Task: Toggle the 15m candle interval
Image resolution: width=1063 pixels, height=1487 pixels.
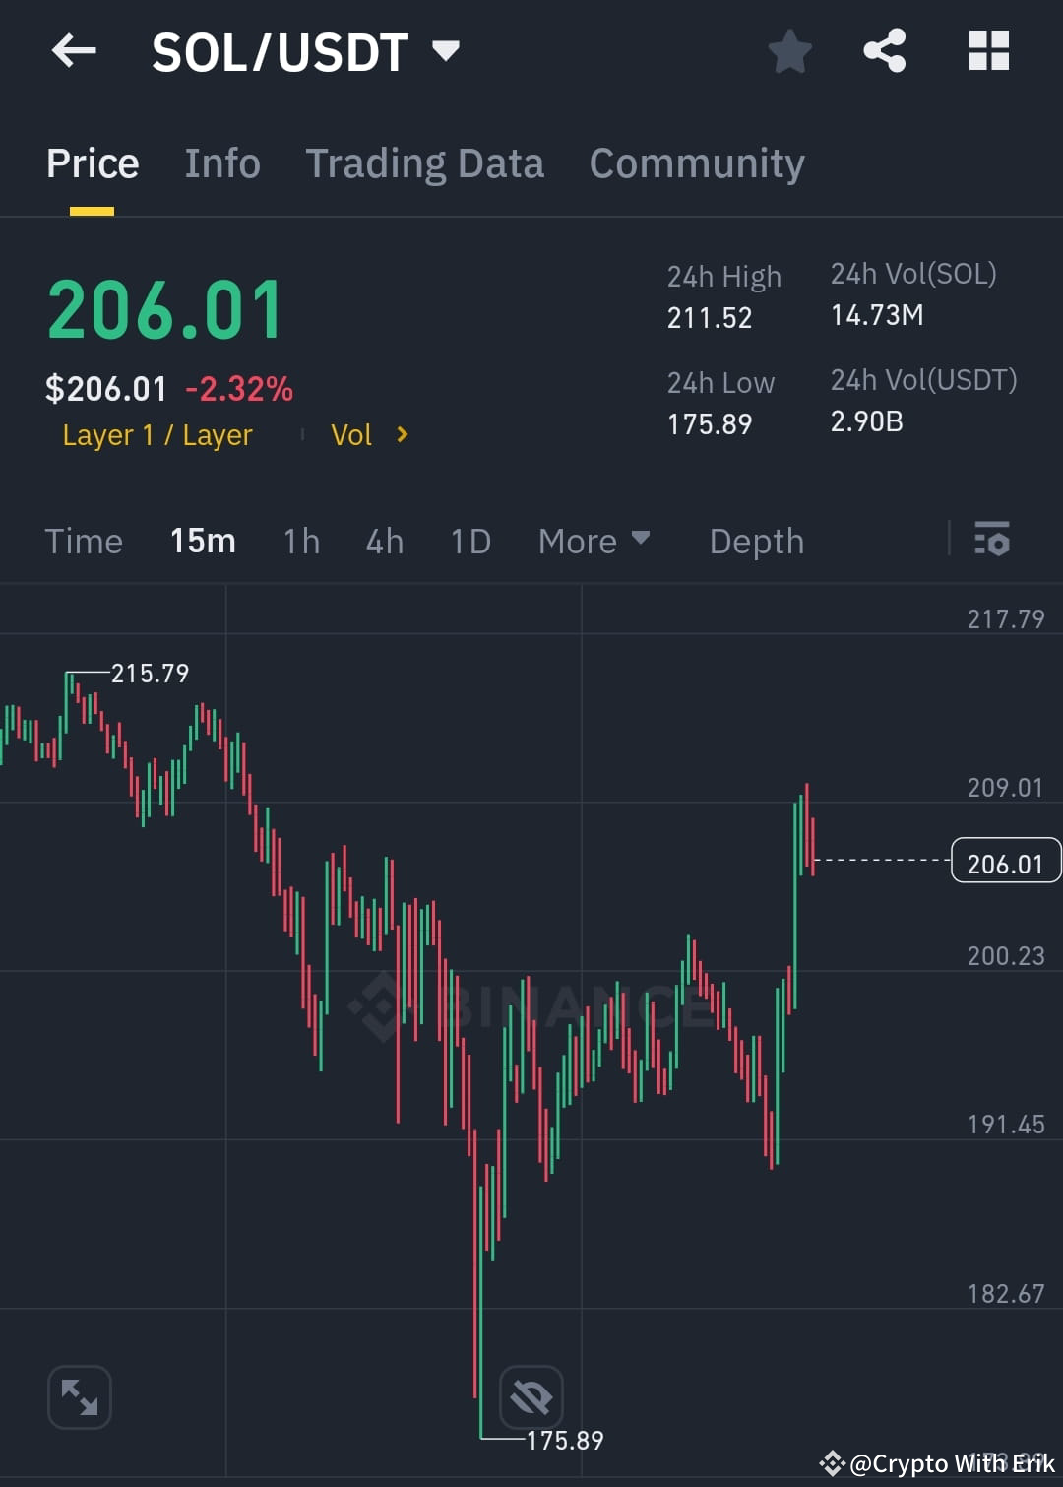Action: pyautogui.click(x=202, y=541)
